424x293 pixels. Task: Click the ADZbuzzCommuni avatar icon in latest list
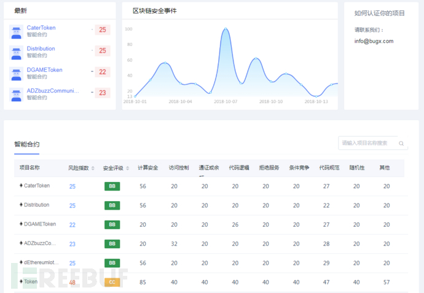click(16, 94)
